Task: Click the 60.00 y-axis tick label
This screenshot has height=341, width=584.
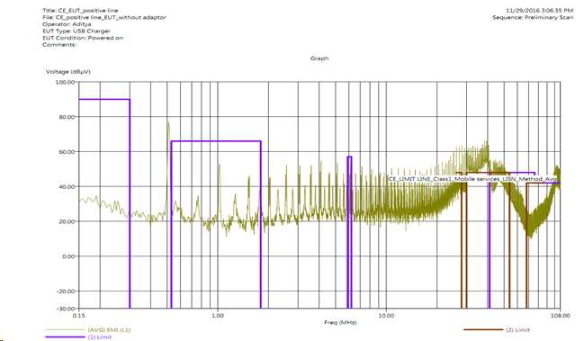Action: 67,152
